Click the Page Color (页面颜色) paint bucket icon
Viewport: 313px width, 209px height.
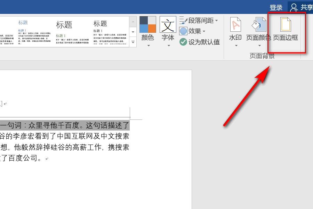[259, 25]
